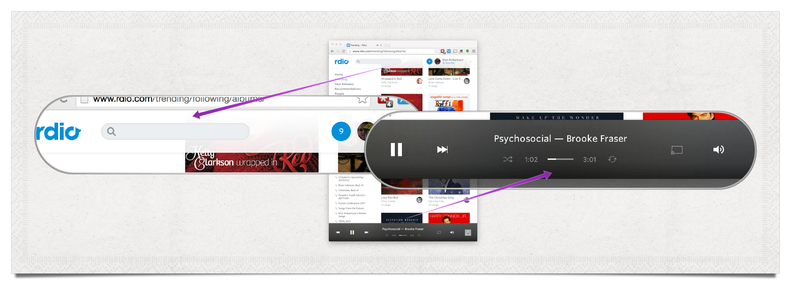Open the Elevation Worship album cover
This screenshot has height=285, width=791.
coord(401,218)
